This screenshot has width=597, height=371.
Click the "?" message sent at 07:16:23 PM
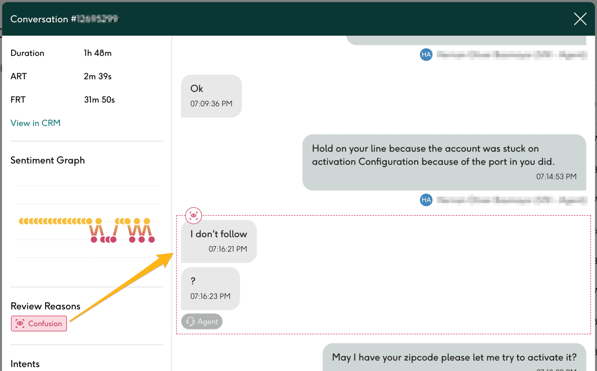(210, 288)
